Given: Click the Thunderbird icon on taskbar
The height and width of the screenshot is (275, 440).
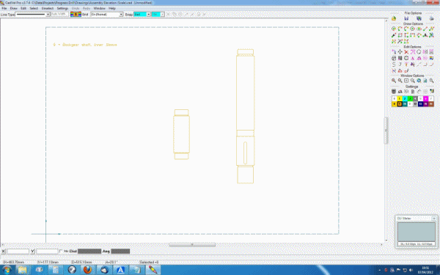Looking at the screenshot, I should coord(104,270).
